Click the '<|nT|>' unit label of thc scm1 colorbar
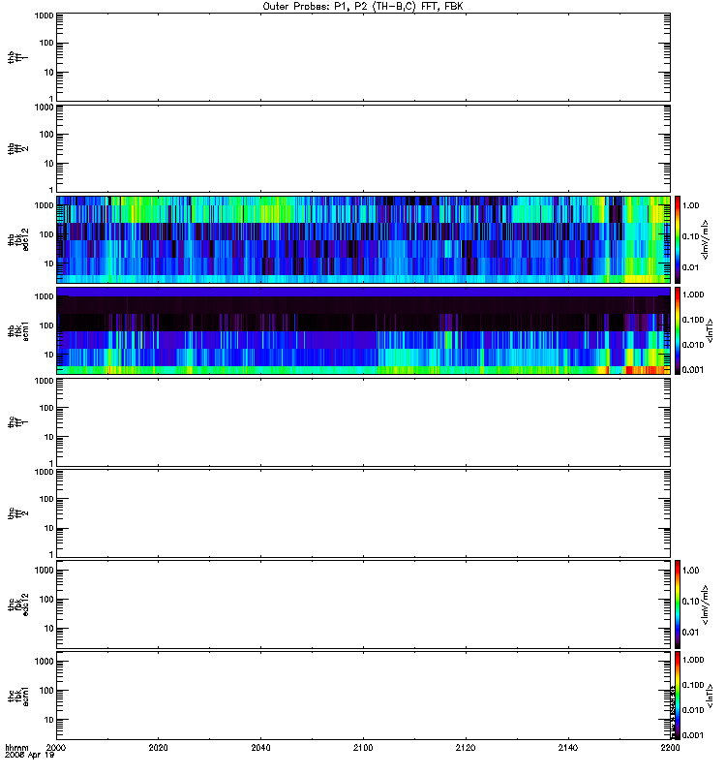726x775 pixels. (710, 696)
